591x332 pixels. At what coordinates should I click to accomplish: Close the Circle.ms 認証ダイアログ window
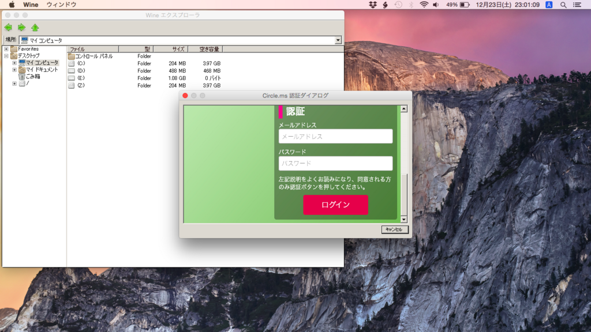pos(185,96)
